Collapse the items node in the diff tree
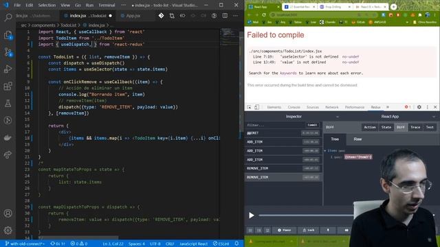Viewport: 440px width, 247px height. [325, 151]
